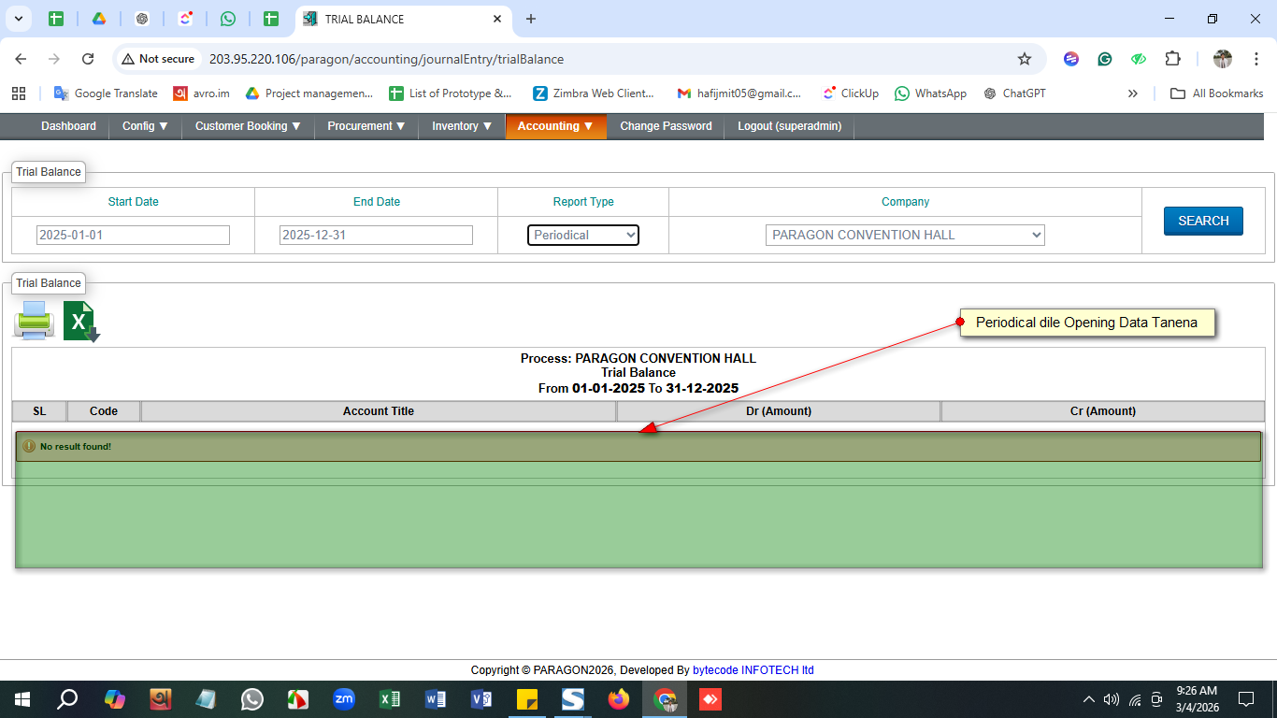This screenshot has width=1277, height=718.
Task: Bookmark this page with the star icon
Action: [1025, 59]
